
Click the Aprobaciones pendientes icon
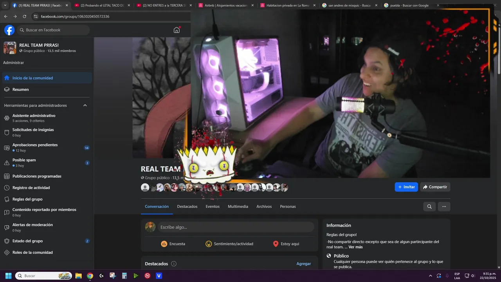(7, 148)
